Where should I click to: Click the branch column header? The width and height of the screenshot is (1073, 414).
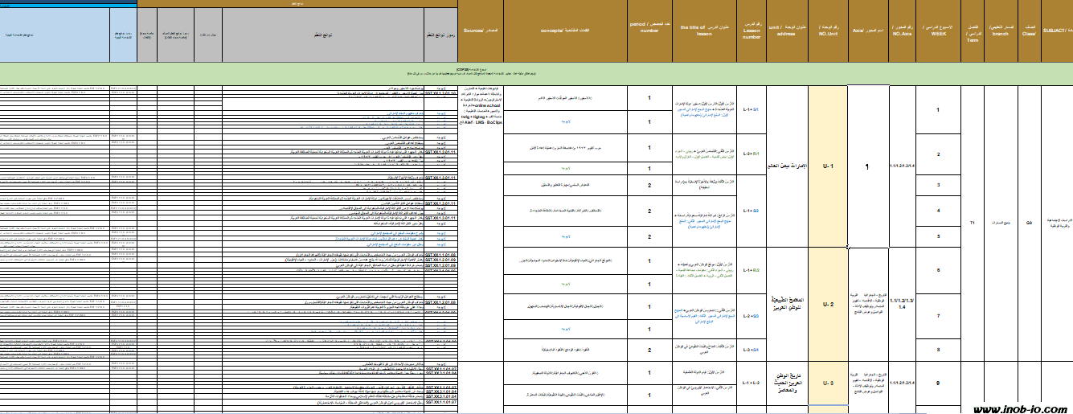click(x=1001, y=31)
